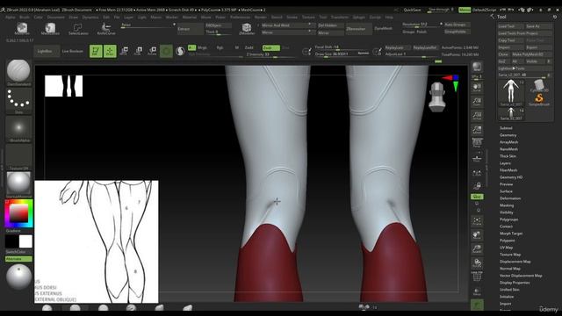Select the MaskLasso brush icon

50,28
